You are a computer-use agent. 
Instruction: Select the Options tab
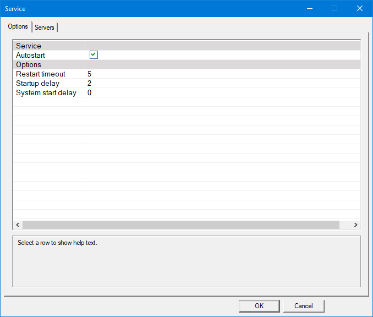[x=18, y=26]
